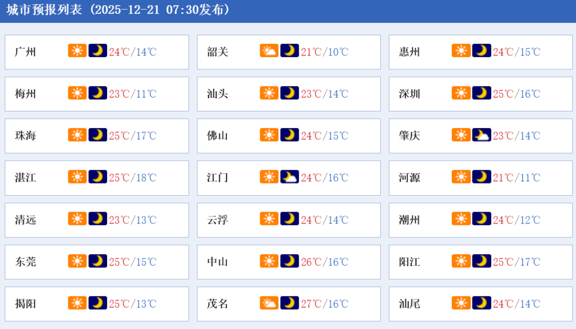Click the sunny day icon for 中山
This screenshot has height=329, width=576.
[x=269, y=261]
